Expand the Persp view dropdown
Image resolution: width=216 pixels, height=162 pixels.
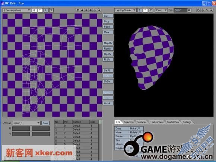[x=161, y=10]
